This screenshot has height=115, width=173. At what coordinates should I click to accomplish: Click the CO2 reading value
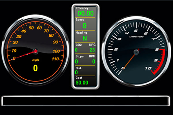coord(76,50)
